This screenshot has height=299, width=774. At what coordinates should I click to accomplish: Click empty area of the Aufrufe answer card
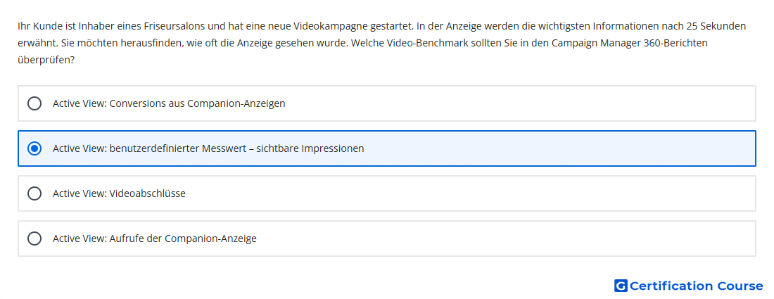point(504,238)
